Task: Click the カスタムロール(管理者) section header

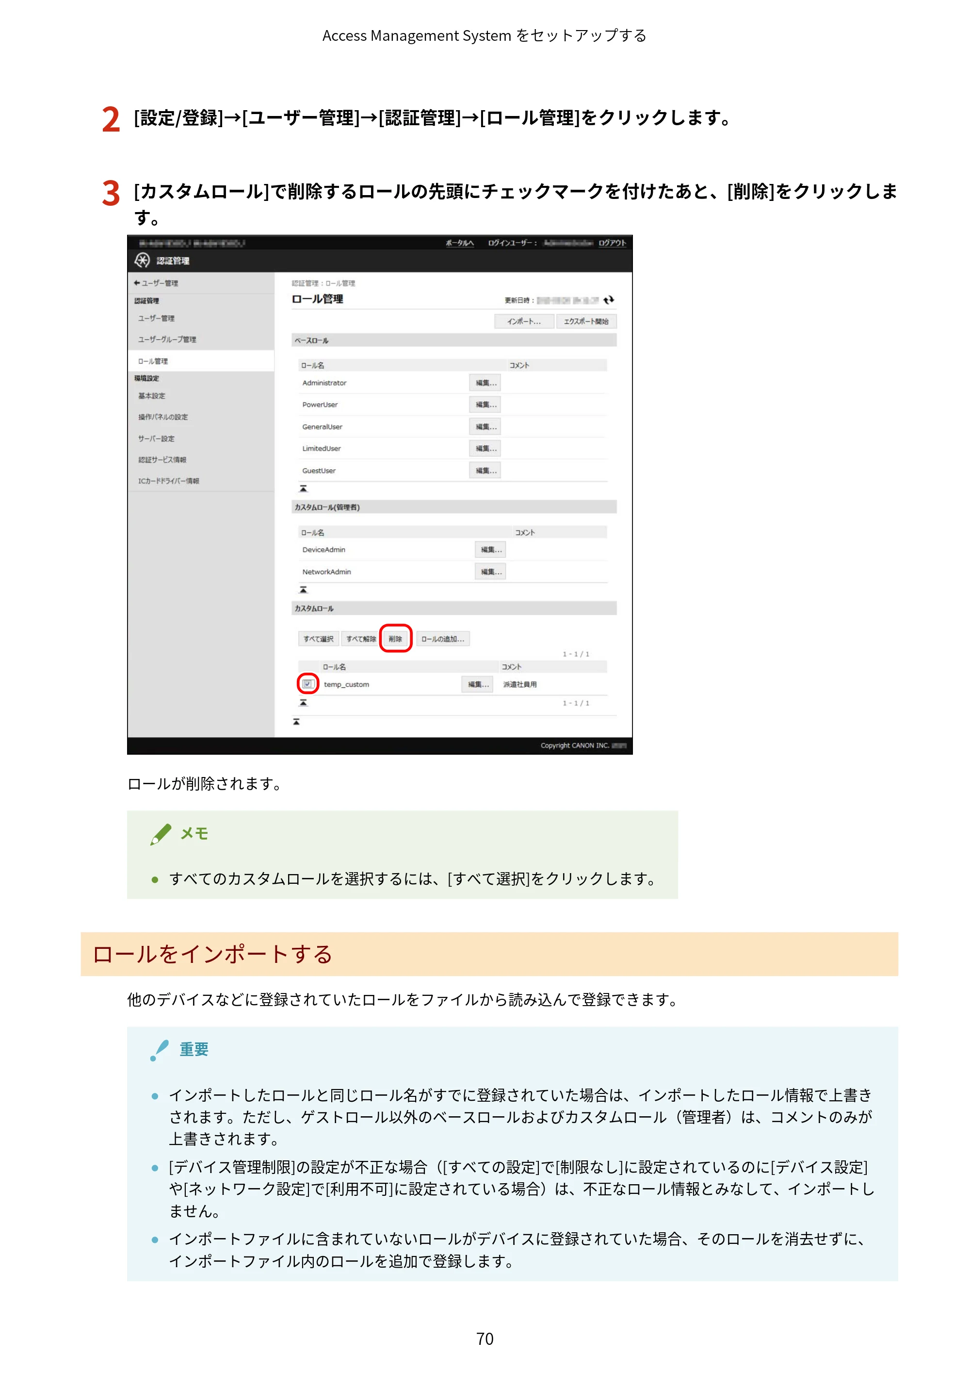Action: click(454, 507)
